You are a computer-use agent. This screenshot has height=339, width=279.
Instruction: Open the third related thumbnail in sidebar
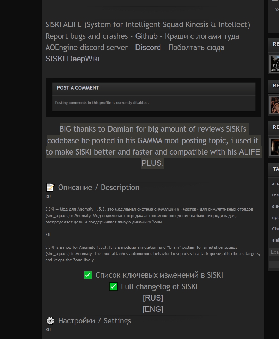[x=274, y=147]
